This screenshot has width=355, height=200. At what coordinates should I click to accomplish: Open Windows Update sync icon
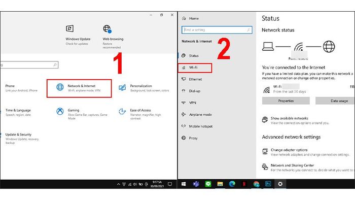pos(70,29)
